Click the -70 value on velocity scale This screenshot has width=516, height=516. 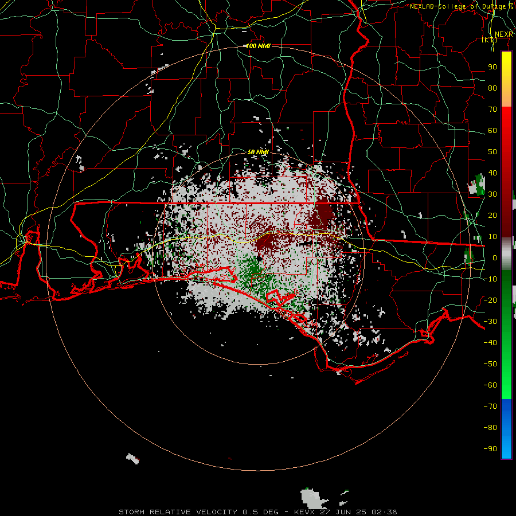490,406
